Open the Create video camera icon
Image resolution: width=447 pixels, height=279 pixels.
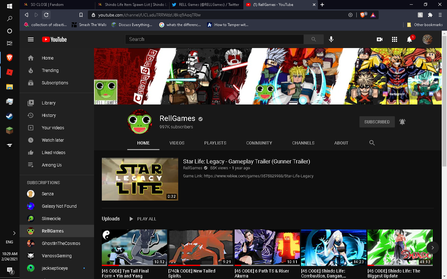379,39
